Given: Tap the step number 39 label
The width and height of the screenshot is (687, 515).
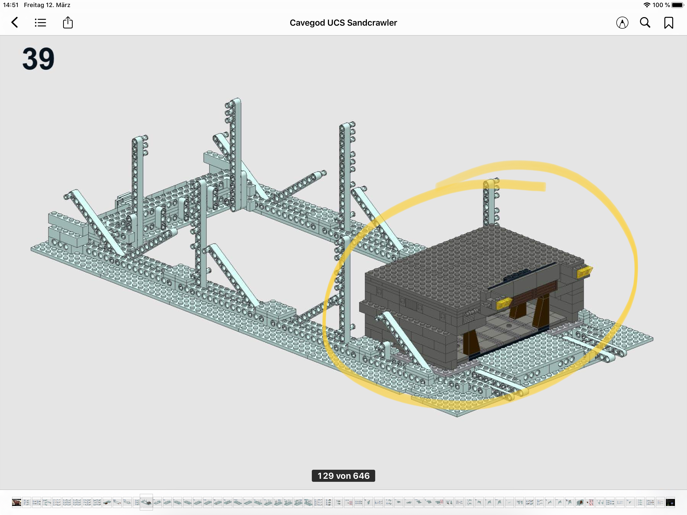Looking at the screenshot, I should point(38,59).
